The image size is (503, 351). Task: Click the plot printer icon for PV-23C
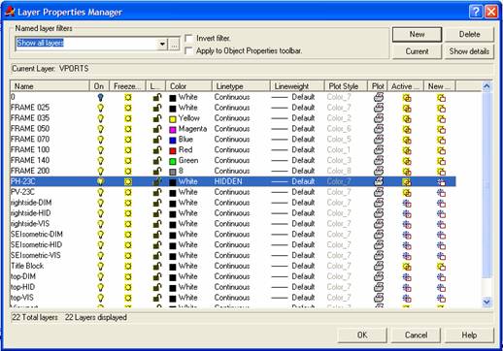click(x=379, y=192)
